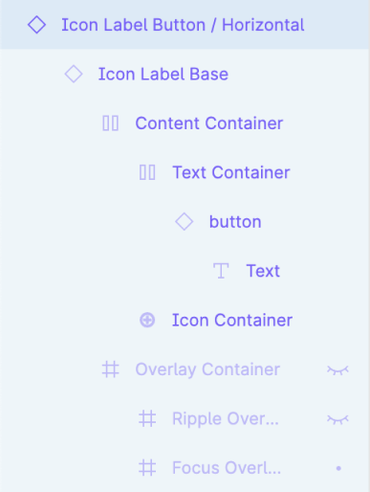This screenshot has height=492, width=370.
Task: Click the circled plus icon of Icon Container
Action: click(147, 320)
